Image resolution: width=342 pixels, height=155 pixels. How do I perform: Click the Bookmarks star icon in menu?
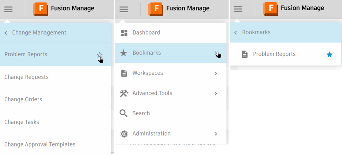pos(124,53)
